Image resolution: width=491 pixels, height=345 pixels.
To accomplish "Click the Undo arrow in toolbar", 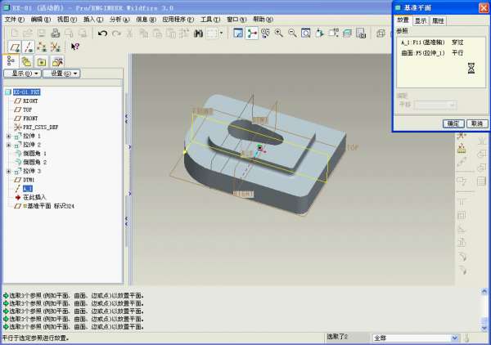I will click(x=102, y=34).
